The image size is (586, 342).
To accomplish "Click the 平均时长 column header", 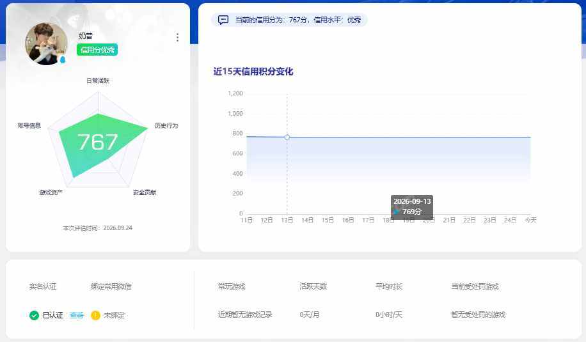I will coord(389,286).
